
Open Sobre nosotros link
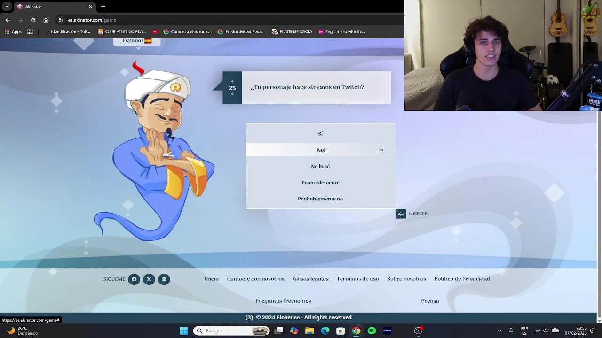(x=406, y=279)
